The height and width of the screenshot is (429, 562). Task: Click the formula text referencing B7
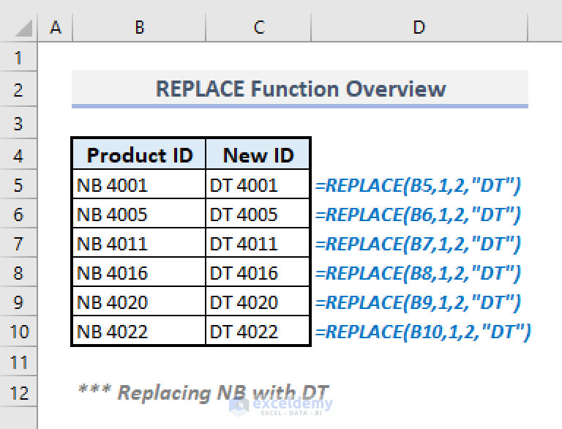pos(418,245)
